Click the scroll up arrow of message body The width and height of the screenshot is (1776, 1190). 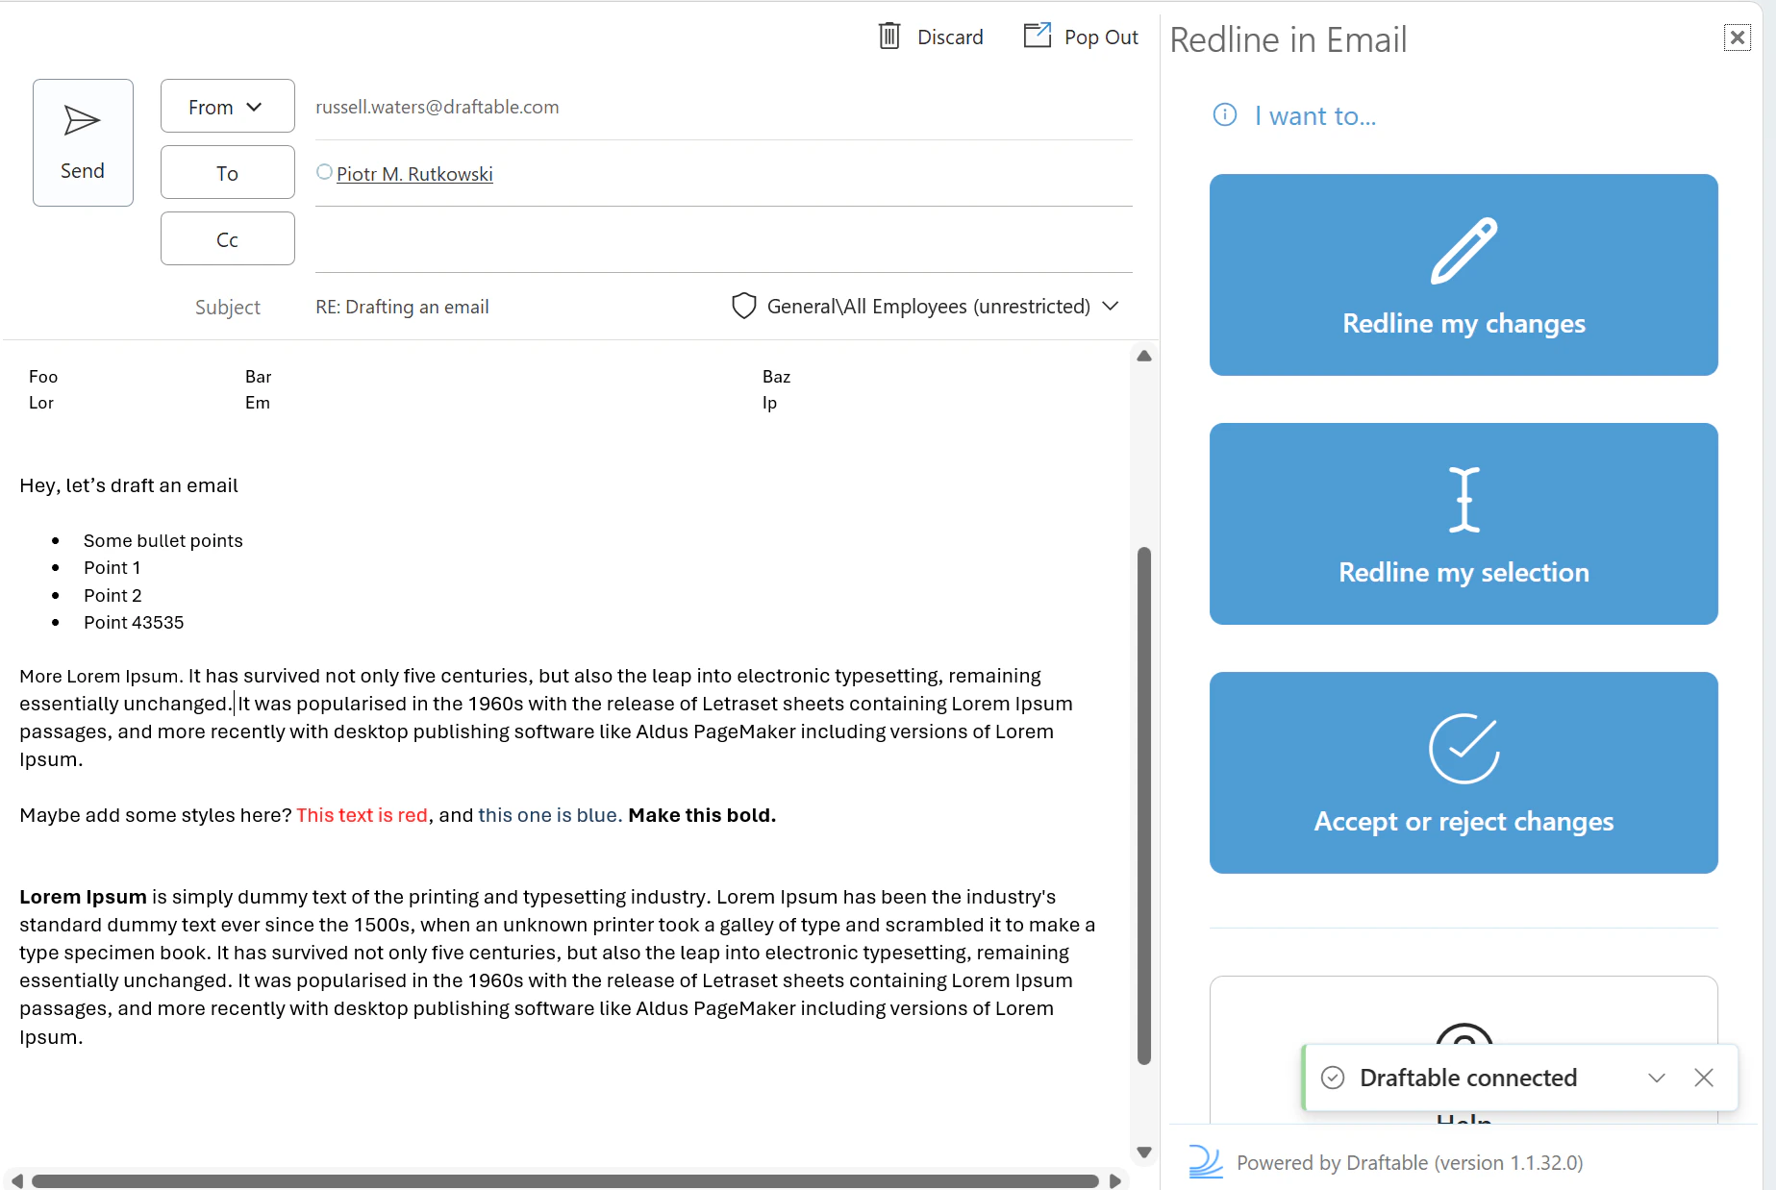pos(1144,356)
